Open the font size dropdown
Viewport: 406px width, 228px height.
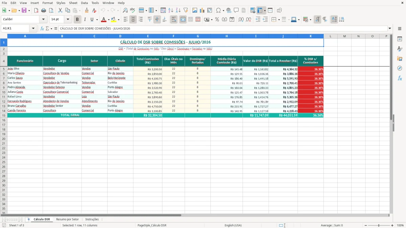[x=68, y=20]
